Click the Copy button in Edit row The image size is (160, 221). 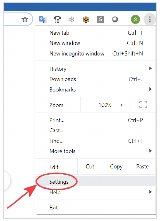click(117, 167)
